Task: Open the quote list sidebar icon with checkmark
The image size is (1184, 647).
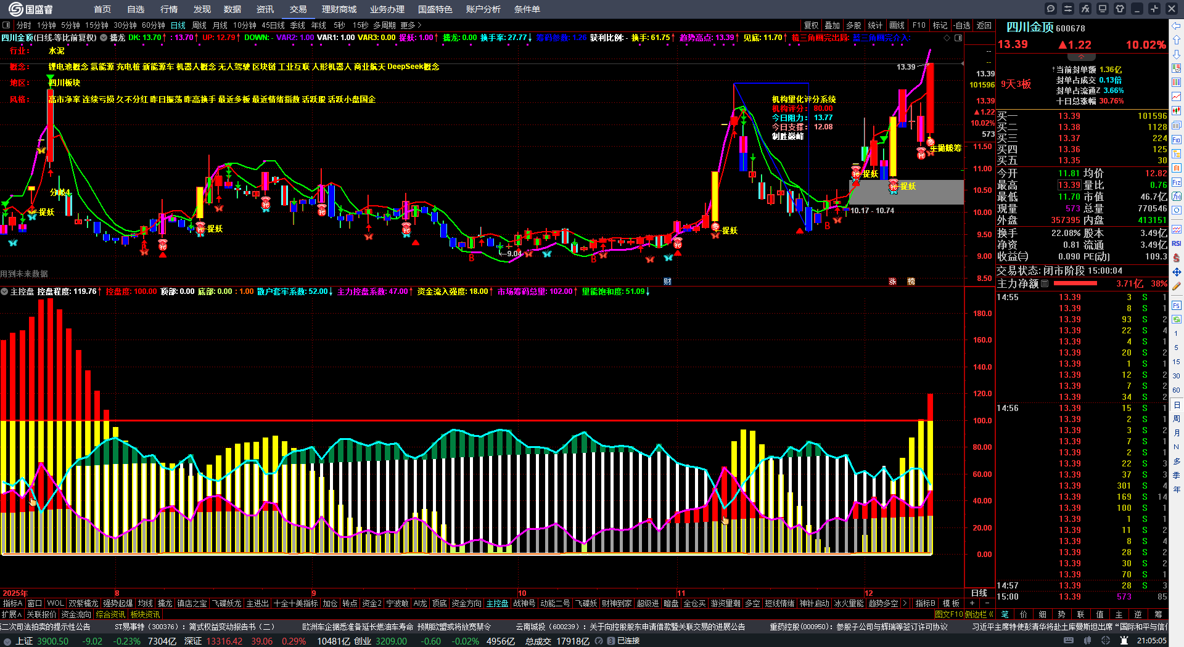Action: point(1177,68)
